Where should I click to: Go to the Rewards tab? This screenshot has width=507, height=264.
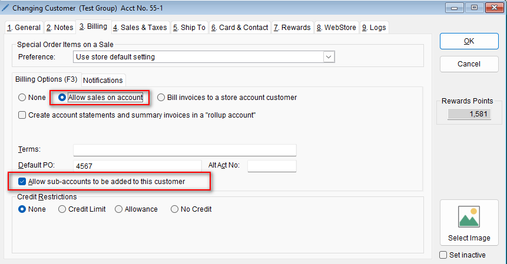pyautogui.click(x=292, y=28)
